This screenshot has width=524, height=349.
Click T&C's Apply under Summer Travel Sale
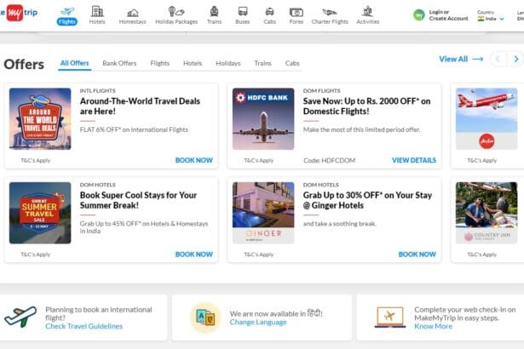pos(36,255)
